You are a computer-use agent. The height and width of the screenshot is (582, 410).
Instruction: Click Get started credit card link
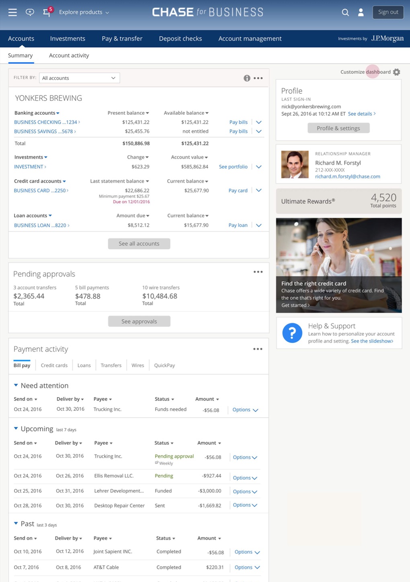click(295, 305)
